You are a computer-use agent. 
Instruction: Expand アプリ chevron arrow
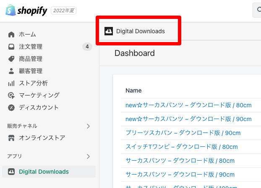[88, 156]
